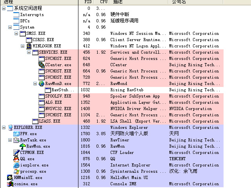Click the RavMonD.exe globe icon

pyautogui.click(x=42, y=83)
